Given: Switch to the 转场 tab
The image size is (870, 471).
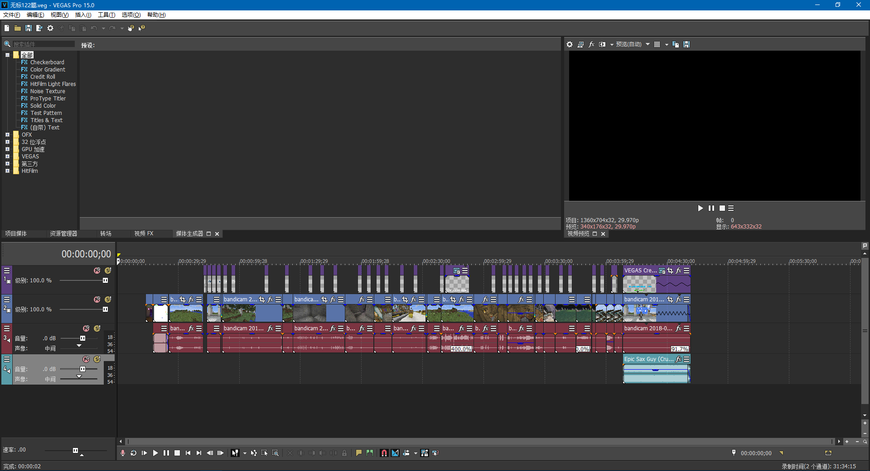Looking at the screenshot, I should click(106, 233).
